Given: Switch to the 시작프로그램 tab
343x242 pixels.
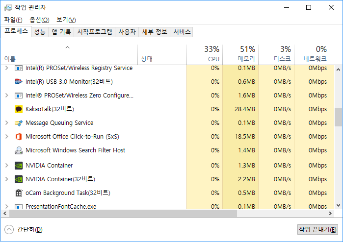Looking at the screenshot, I should point(95,32).
